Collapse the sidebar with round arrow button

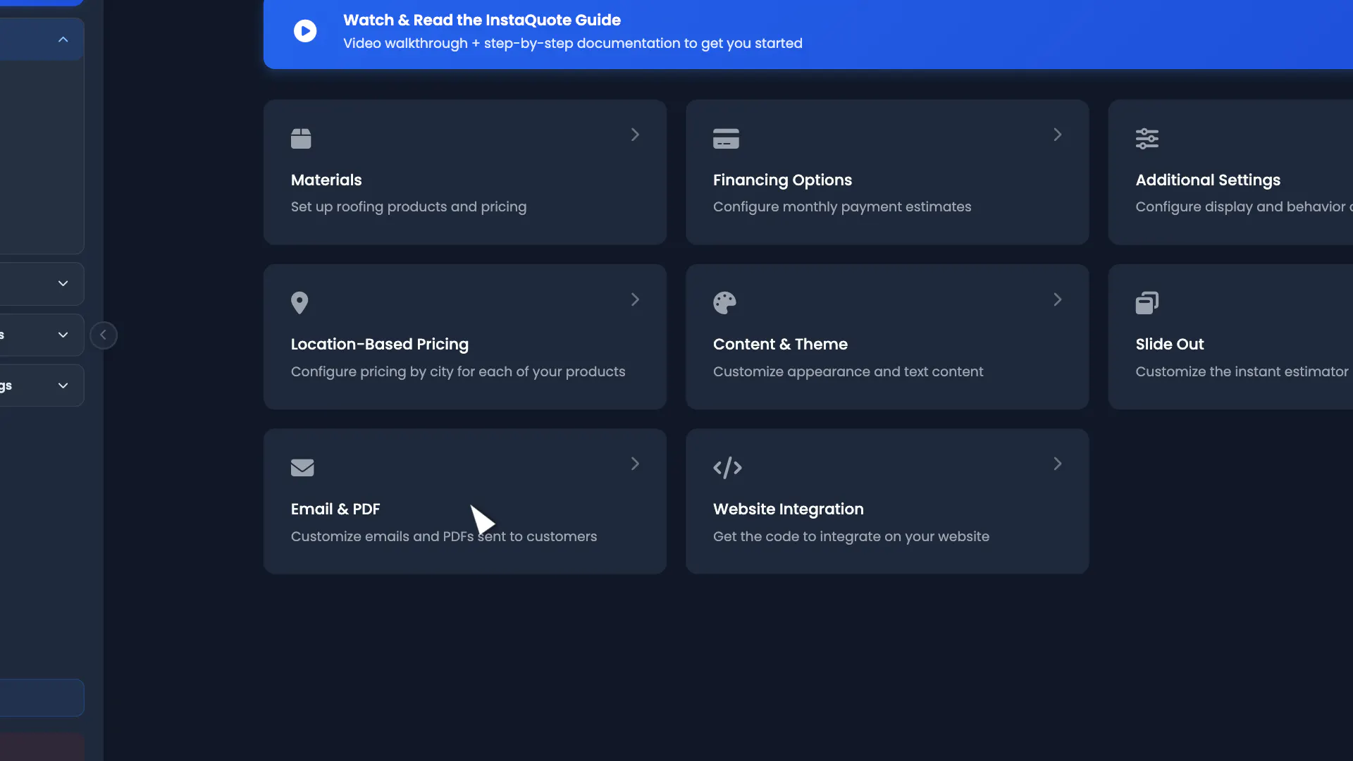pyautogui.click(x=104, y=335)
